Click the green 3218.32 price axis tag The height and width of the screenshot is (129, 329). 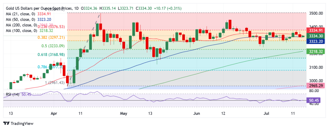pos(317,51)
